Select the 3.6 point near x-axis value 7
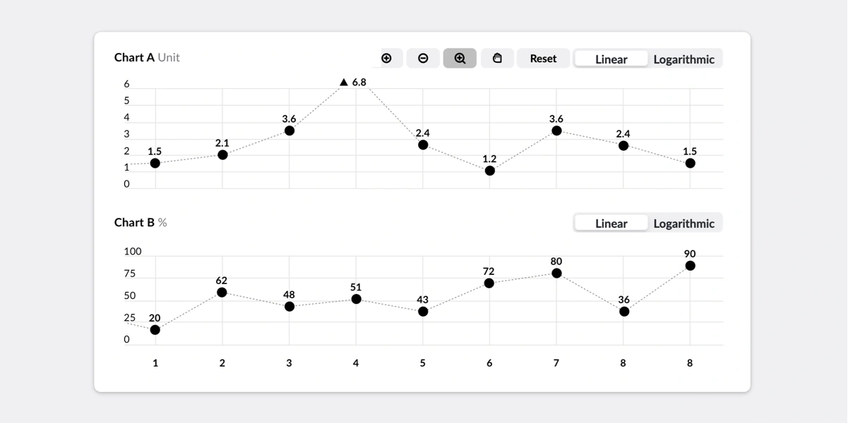Viewport: 853px width, 423px height. coord(556,131)
